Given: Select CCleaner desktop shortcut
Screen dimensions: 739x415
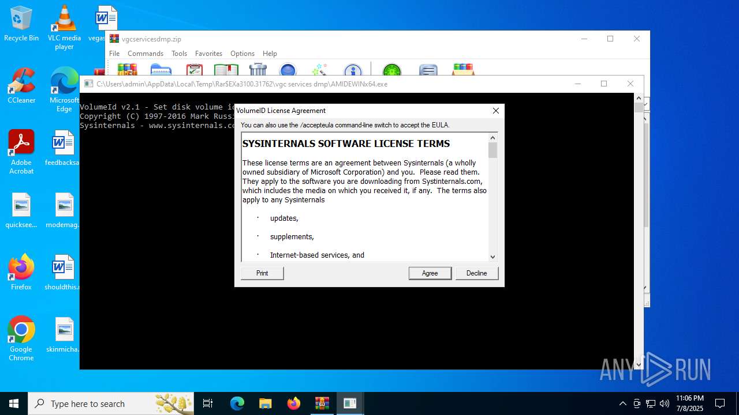Looking at the screenshot, I should pyautogui.click(x=21, y=86).
